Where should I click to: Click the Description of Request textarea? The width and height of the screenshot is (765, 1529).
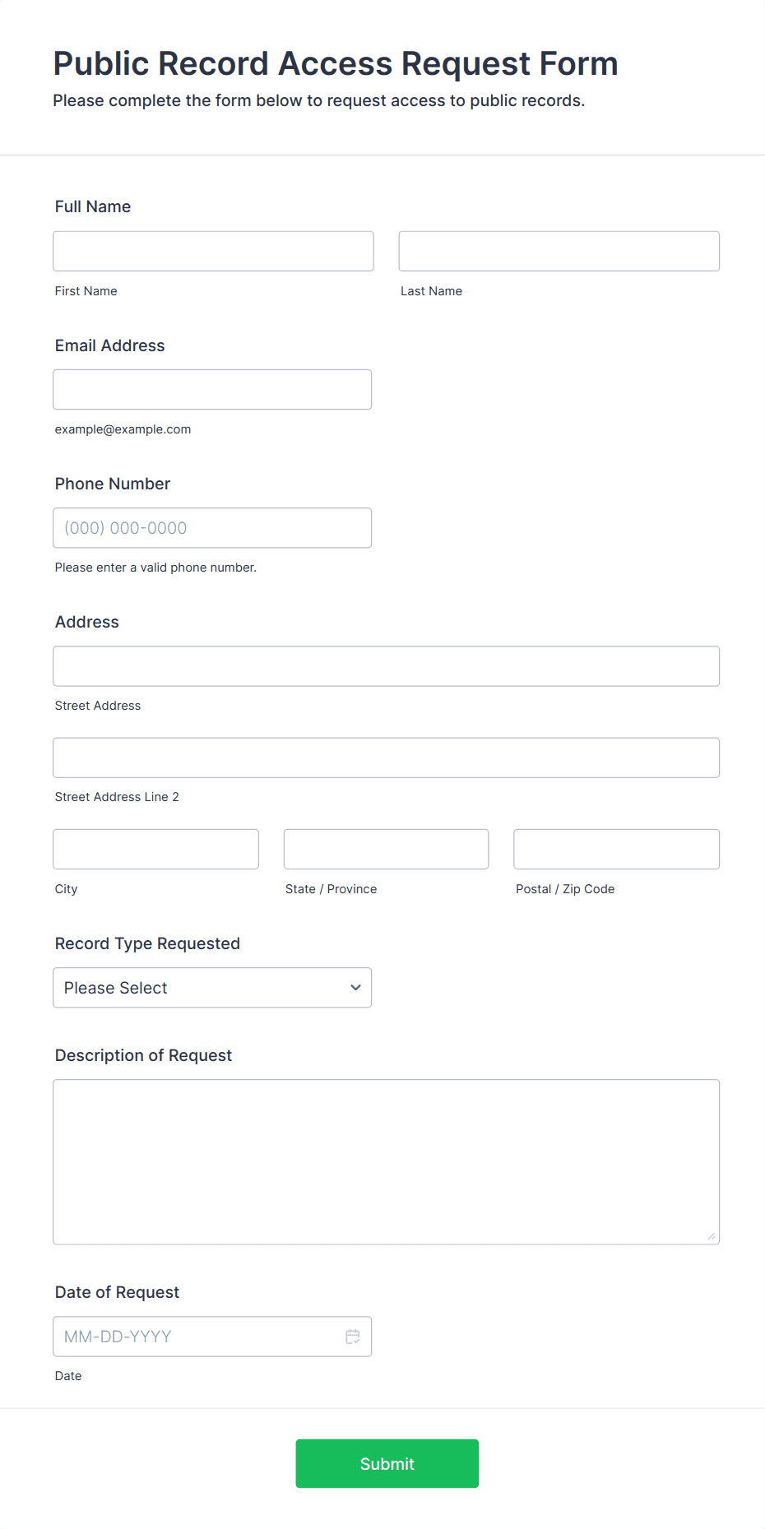386,1160
